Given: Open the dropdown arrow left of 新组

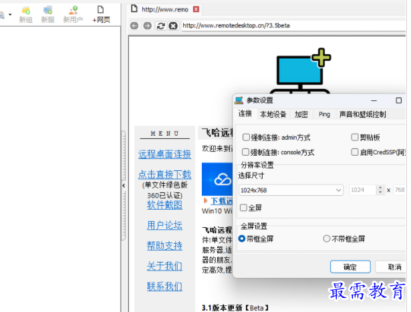Looking at the screenshot, I should coord(10,15).
